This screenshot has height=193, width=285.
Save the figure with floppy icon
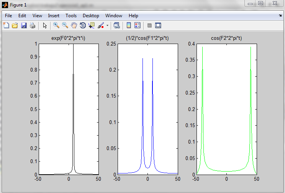pyautogui.click(x=24, y=26)
